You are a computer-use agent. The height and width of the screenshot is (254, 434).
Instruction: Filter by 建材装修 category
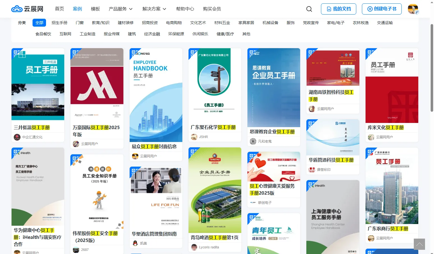pyautogui.click(x=126, y=23)
